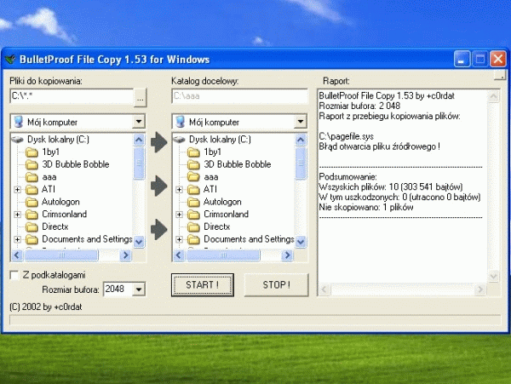511x384 pixels.
Task: Click the source tree vertical scrollbar thumb
Action: (139, 163)
